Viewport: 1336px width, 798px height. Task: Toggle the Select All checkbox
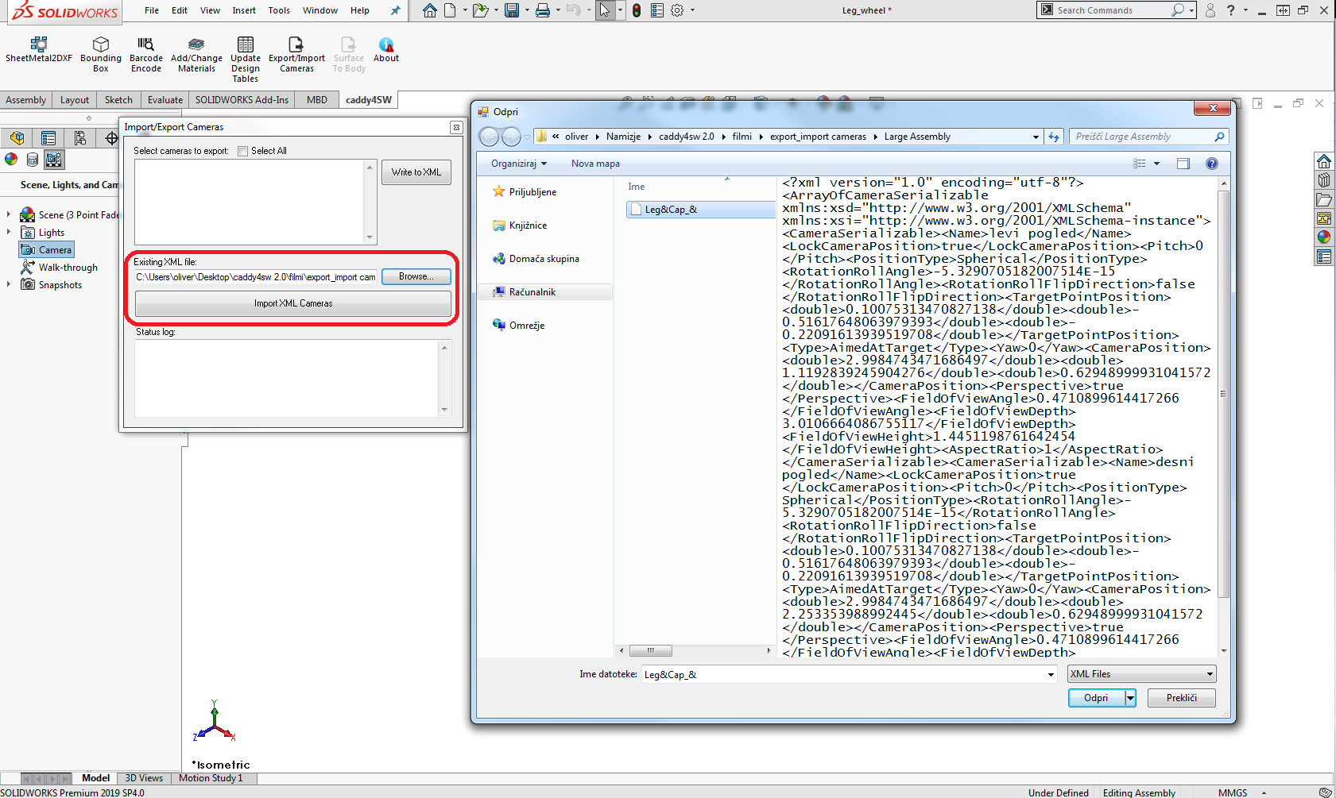point(243,151)
